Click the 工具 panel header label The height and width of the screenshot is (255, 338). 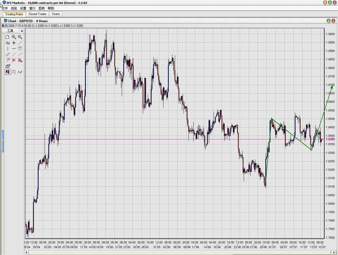coord(10,31)
